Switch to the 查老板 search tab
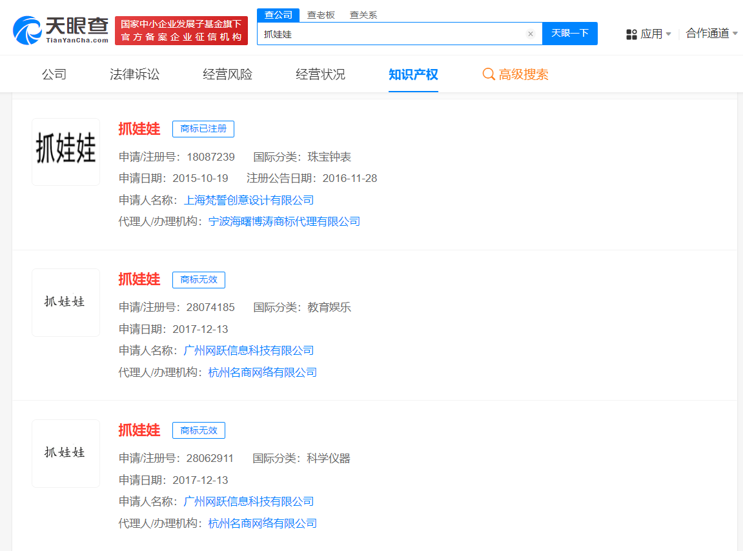Viewport: 743px width, 551px height. (x=321, y=15)
